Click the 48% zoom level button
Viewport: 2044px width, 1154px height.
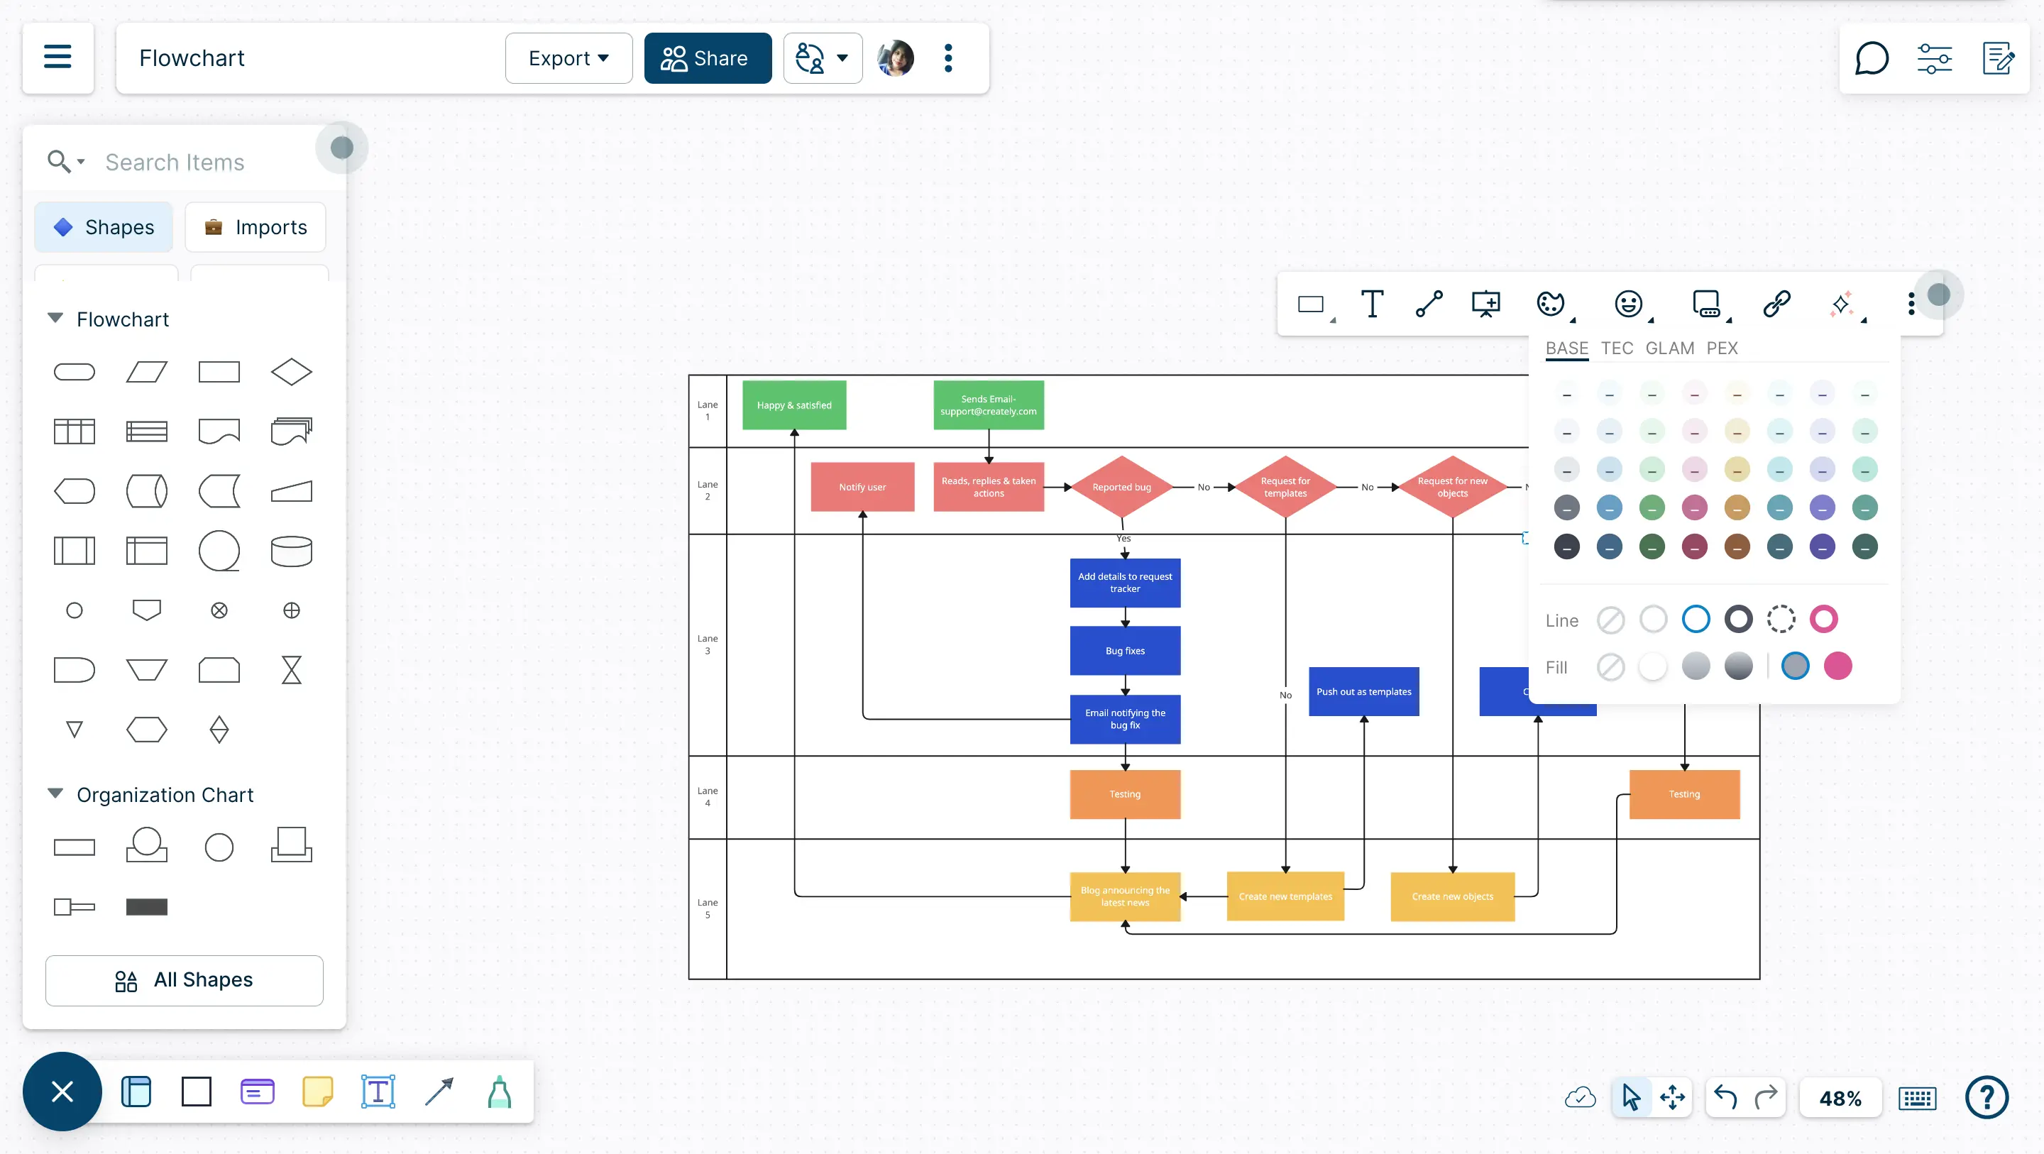[x=1840, y=1099]
